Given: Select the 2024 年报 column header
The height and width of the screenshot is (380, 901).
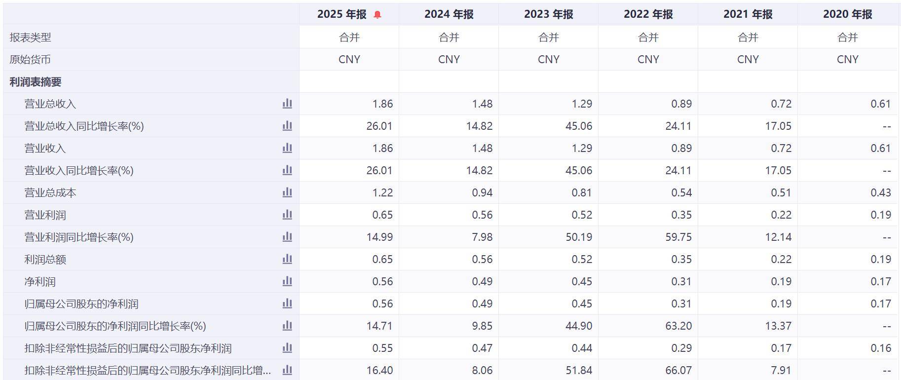Looking at the screenshot, I should pyautogui.click(x=449, y=14).
